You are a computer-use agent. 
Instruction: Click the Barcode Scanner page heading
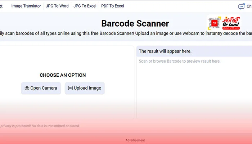[x=135, y=24]
